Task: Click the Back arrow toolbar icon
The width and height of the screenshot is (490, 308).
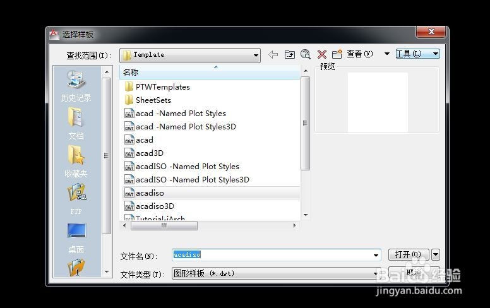Action: pyautogui.click(x=273, y=55)
